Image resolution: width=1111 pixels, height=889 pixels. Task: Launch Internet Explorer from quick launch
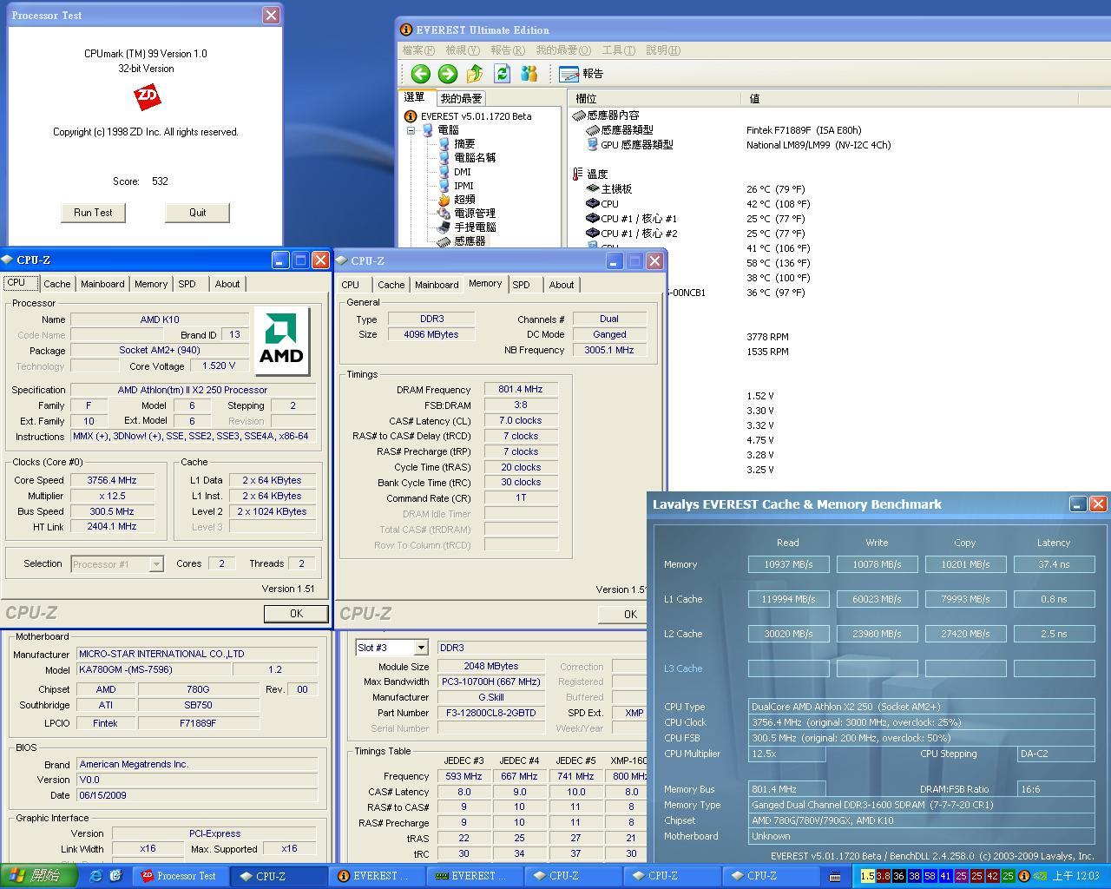[x=95, y=876]
